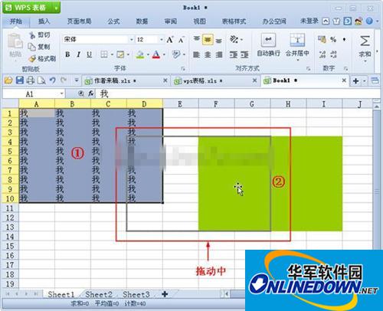Decrease decimal places icon
Image resolution: width=383 pixels, height=311 pixels.
333,54
